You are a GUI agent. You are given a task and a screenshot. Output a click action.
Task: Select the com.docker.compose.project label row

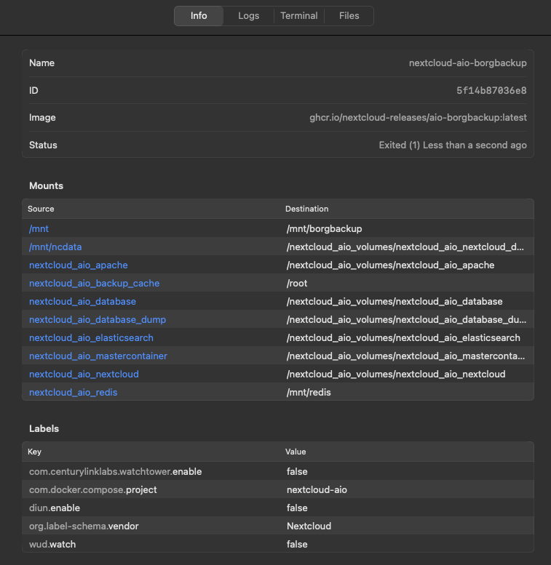tap(277, 490)
